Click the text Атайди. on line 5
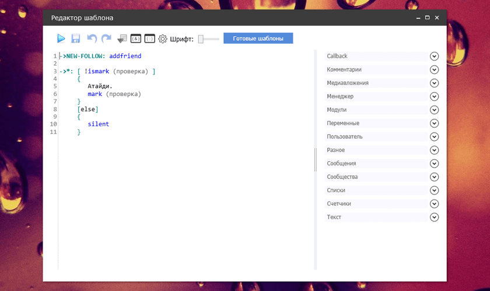This screenshot has width=490, height=291. pos(100,86)
